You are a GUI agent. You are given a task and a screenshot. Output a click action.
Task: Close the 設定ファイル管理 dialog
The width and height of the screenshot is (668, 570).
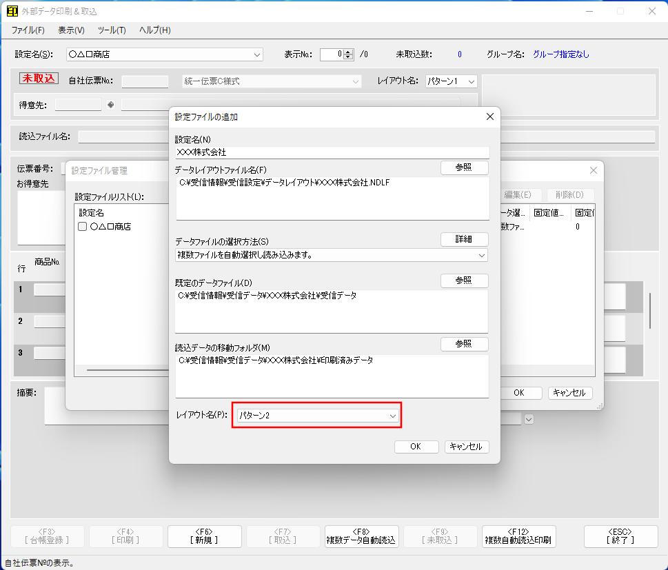click(x=594, y=170)
